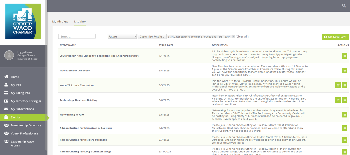Open My Subscriptions page
This screenshot has height=155, width=350.
(x=22, y=109)
